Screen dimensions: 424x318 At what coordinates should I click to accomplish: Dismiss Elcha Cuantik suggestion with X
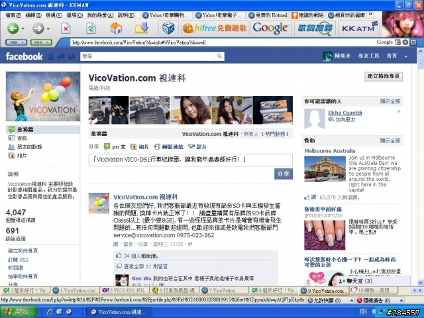point(399,111)
